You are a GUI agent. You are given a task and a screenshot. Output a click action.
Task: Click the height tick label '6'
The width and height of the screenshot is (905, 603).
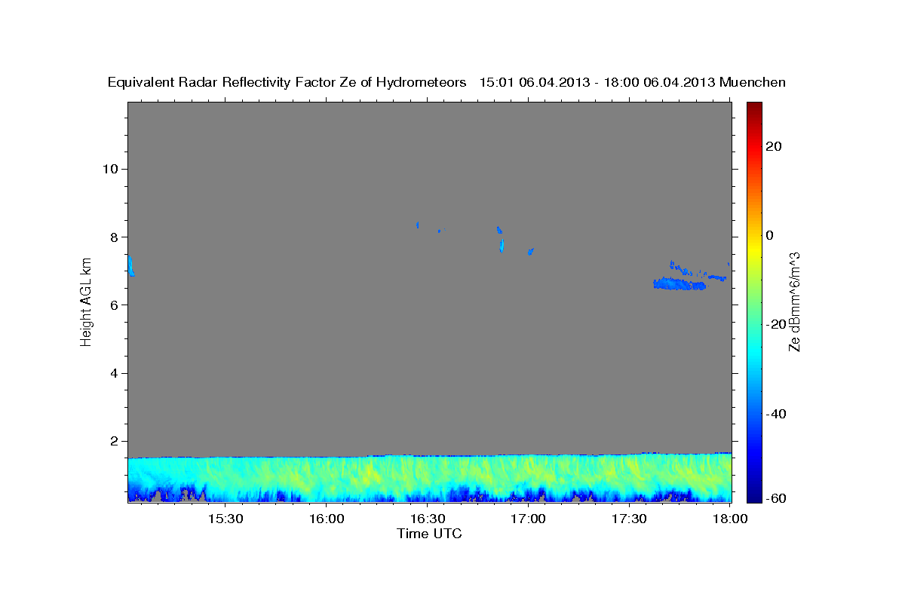pos(114,305)
